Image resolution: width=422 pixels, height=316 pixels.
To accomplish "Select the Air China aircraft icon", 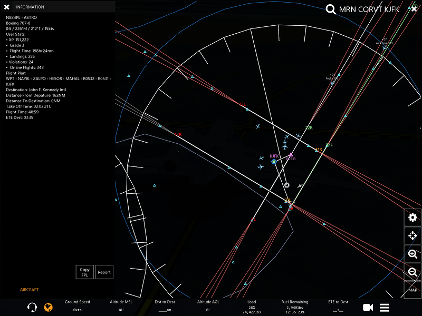I will (385, 47).
